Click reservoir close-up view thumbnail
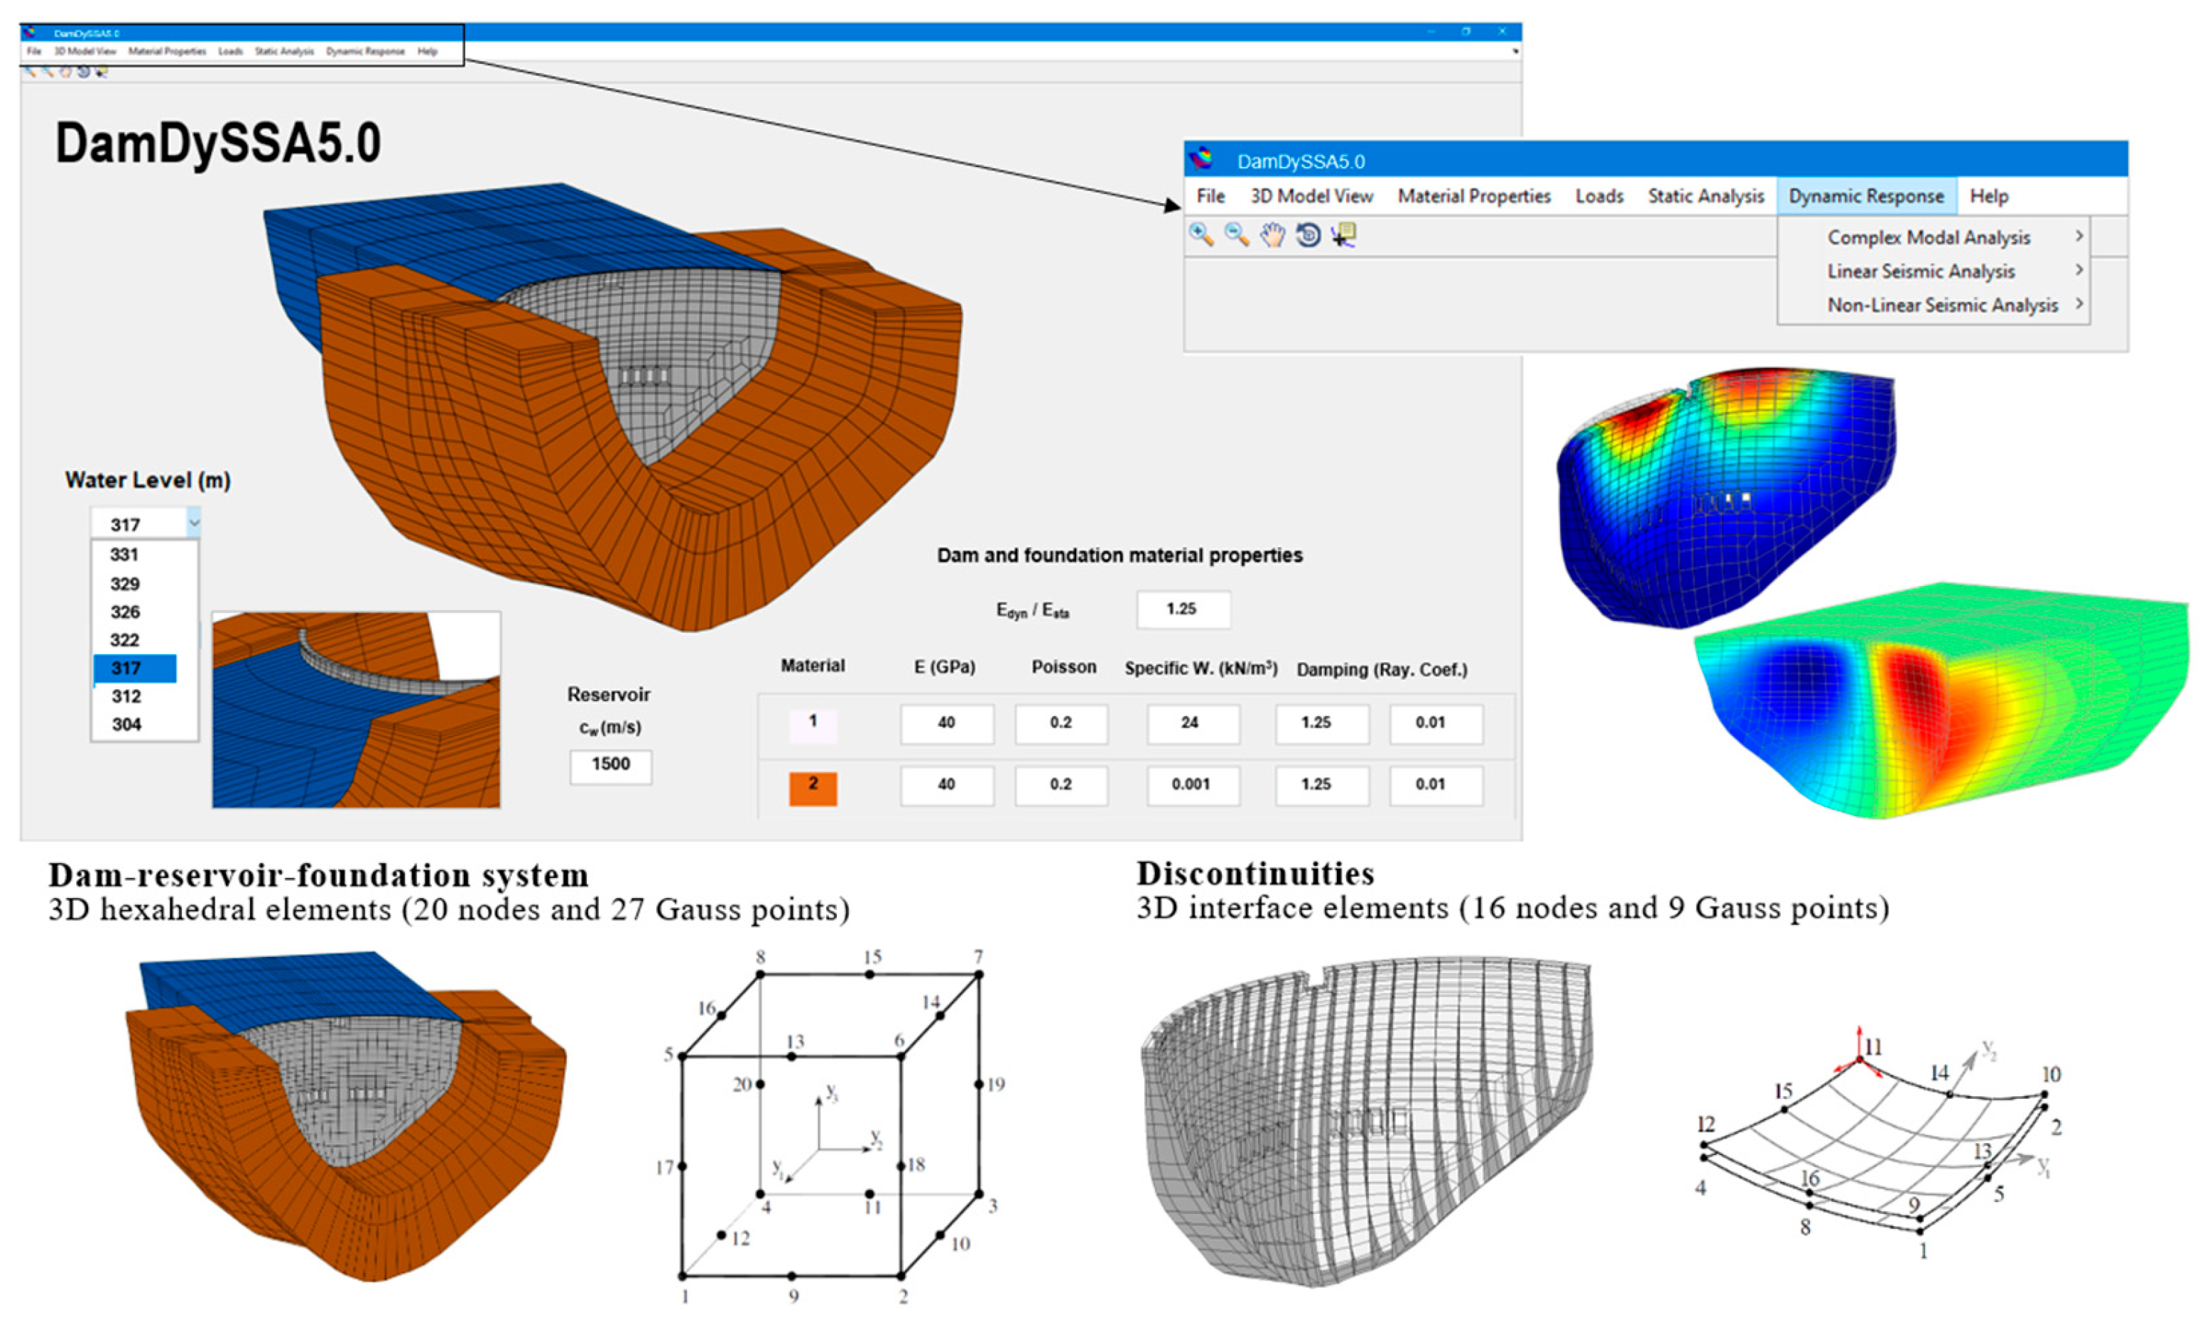This screenshot has width=2205, height=1322. coord(356,710)
